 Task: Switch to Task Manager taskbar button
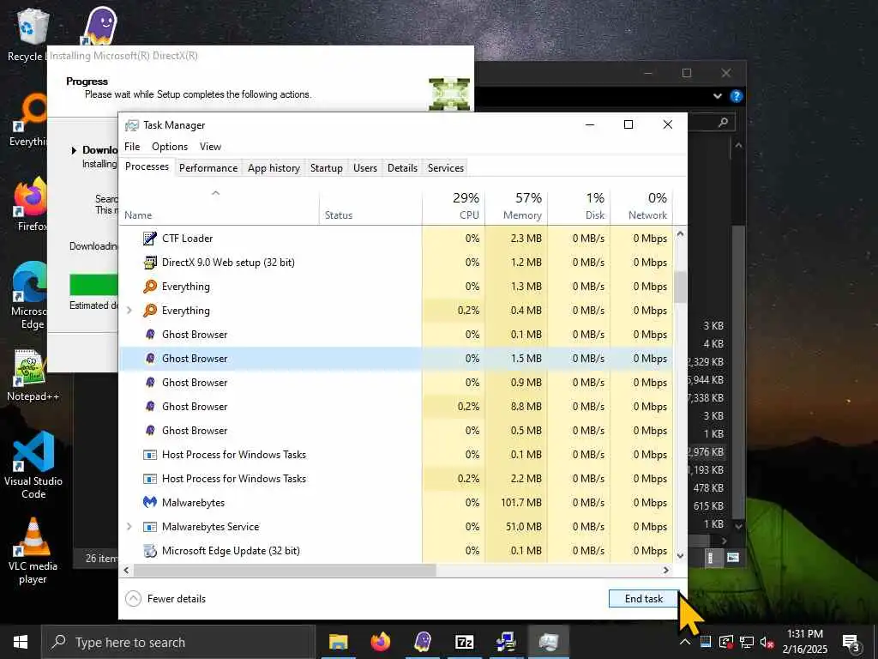pos(548,642)
